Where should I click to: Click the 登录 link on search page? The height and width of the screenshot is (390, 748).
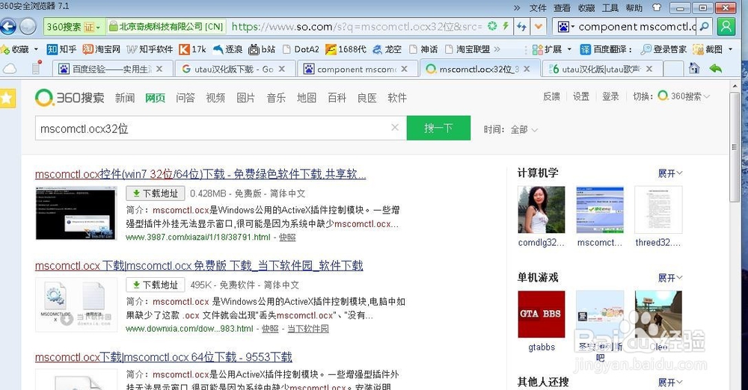point(610,96)
